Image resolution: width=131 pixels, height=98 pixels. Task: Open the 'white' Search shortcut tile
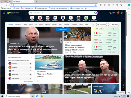(71, 18)
